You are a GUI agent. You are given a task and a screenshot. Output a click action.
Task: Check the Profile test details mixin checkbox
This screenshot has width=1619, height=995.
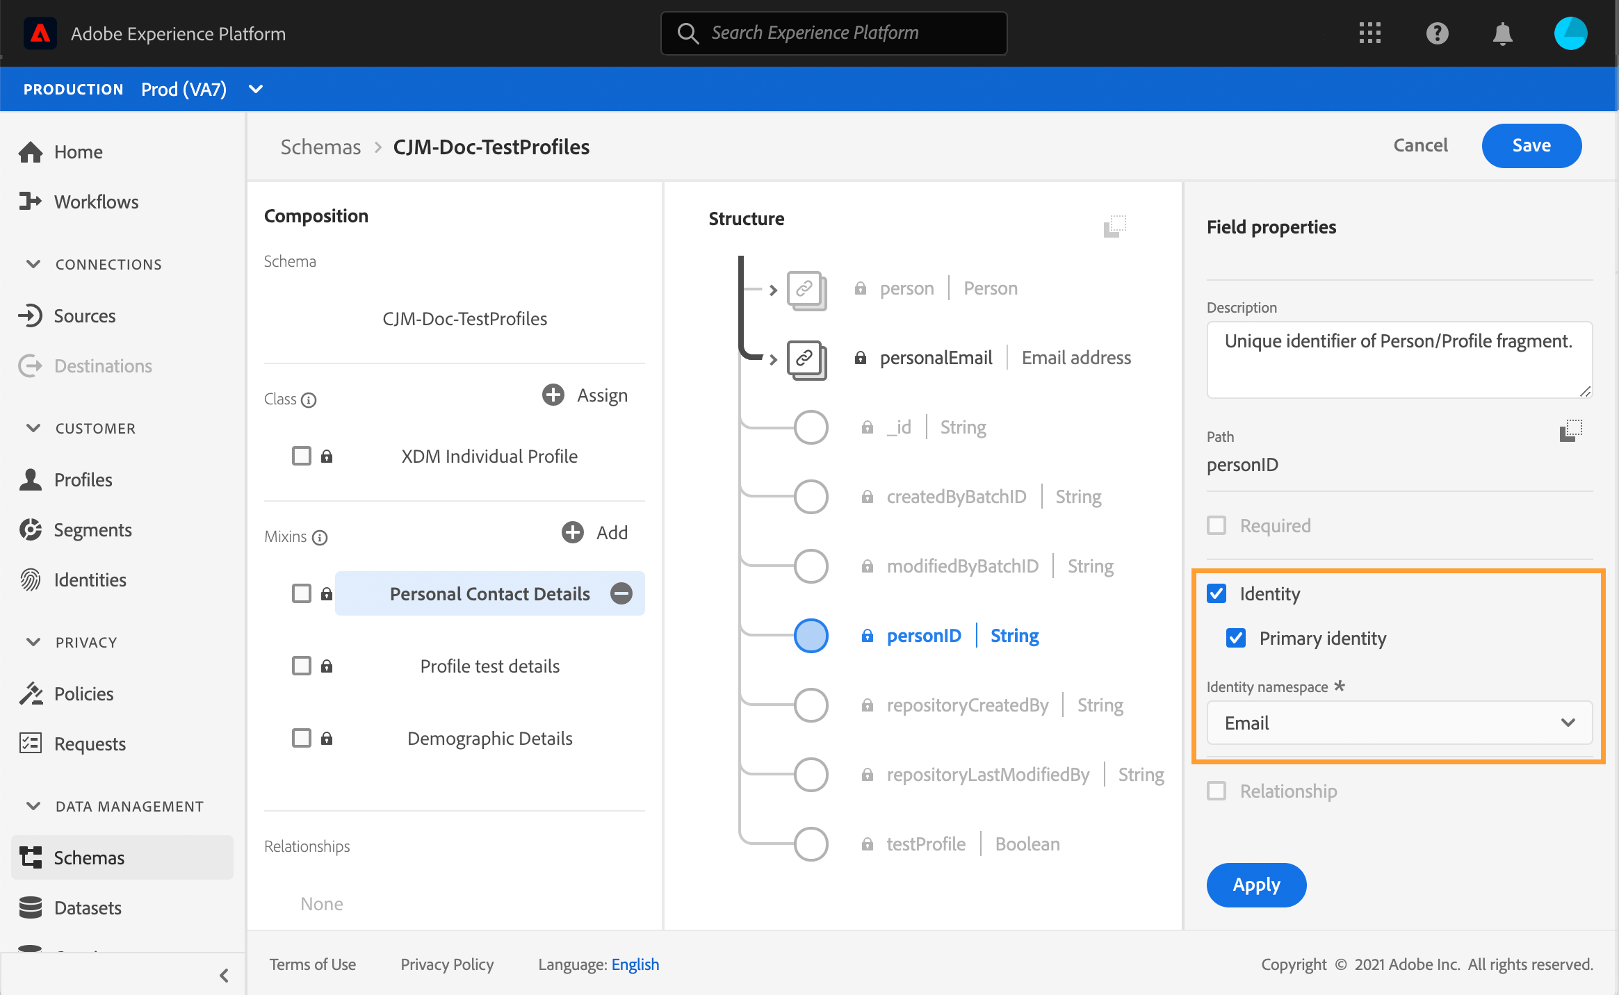(302, 666)
